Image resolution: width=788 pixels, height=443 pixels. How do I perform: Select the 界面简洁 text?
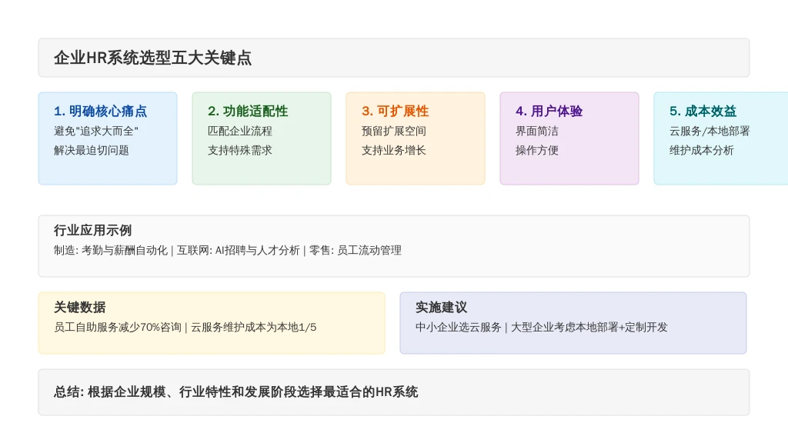(536, 131)
